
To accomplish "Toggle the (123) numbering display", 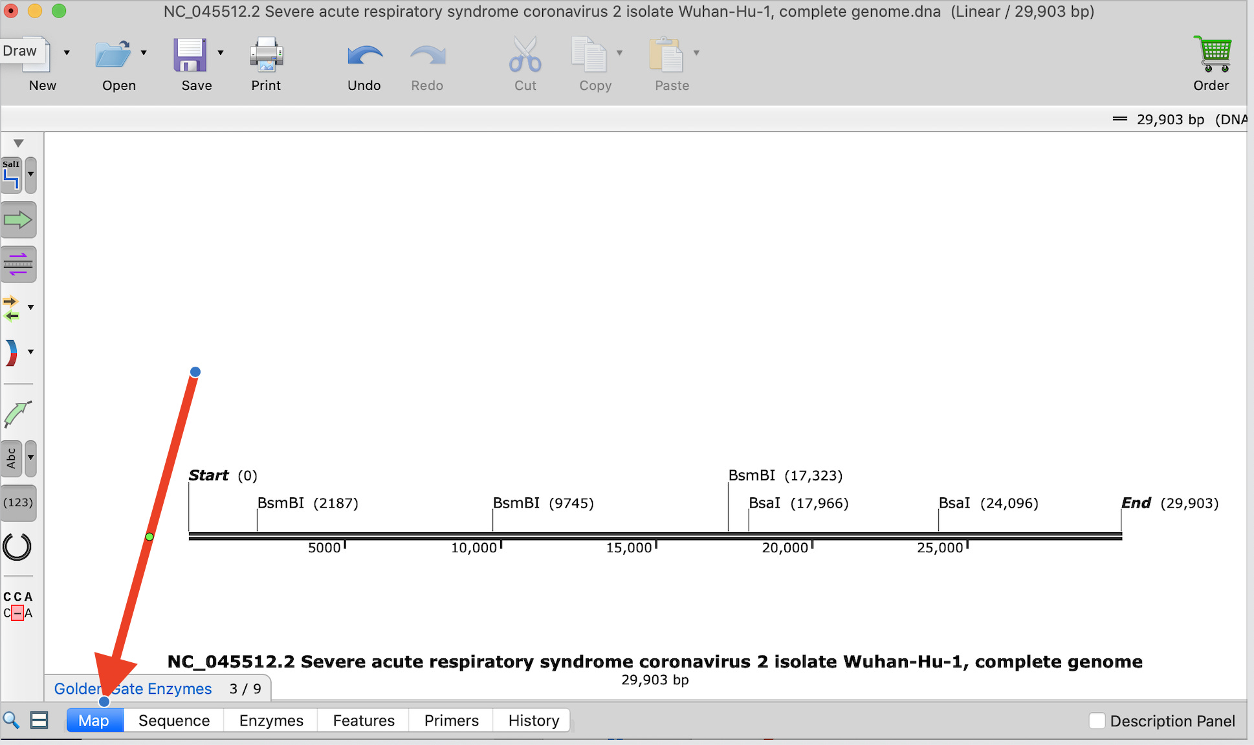I will [19, 502].
